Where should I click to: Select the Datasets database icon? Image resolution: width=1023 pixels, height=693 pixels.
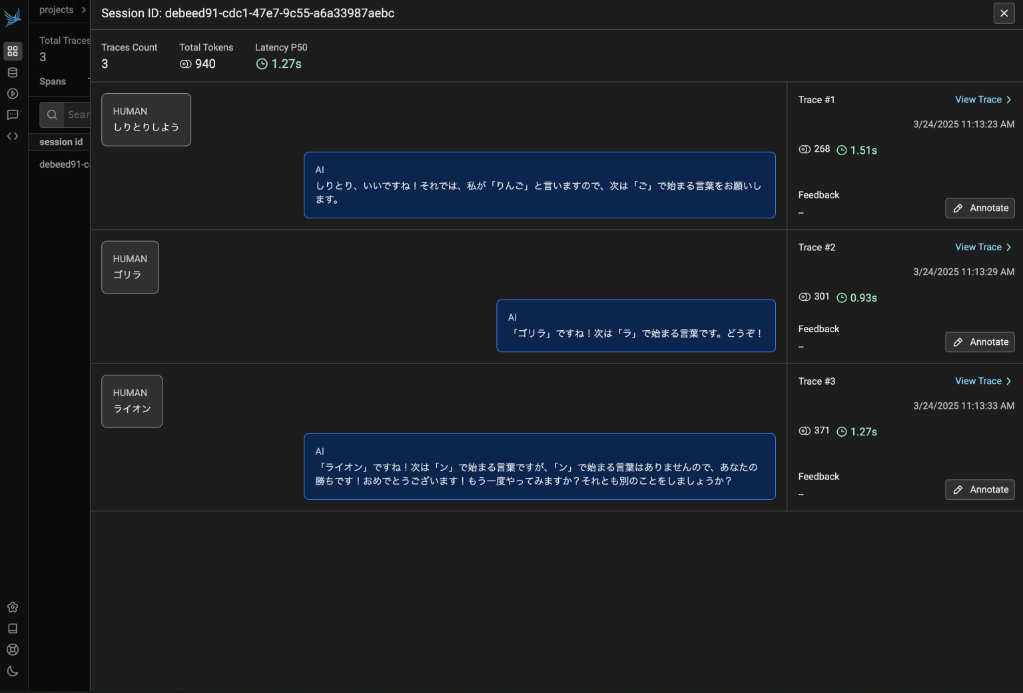point(12,72)
